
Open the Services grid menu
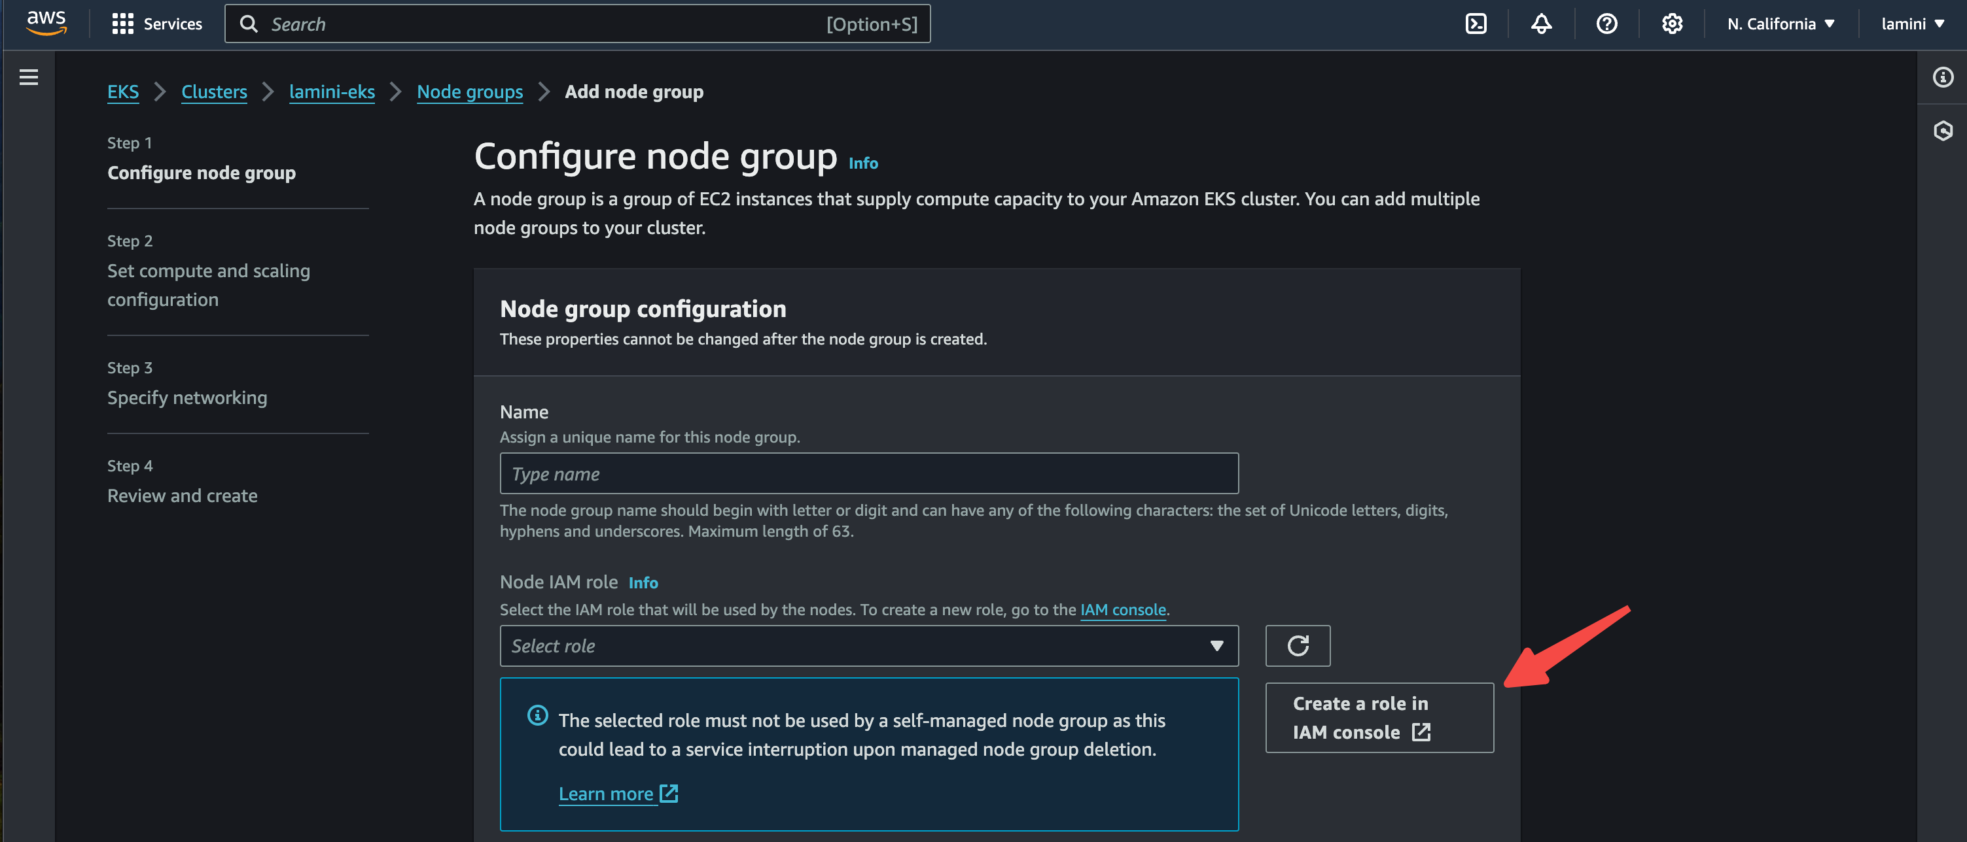point(122,24)
